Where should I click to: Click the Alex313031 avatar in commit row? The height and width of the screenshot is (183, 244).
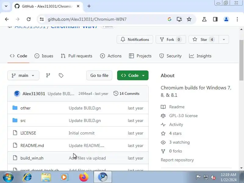click(x=17, y=94)
